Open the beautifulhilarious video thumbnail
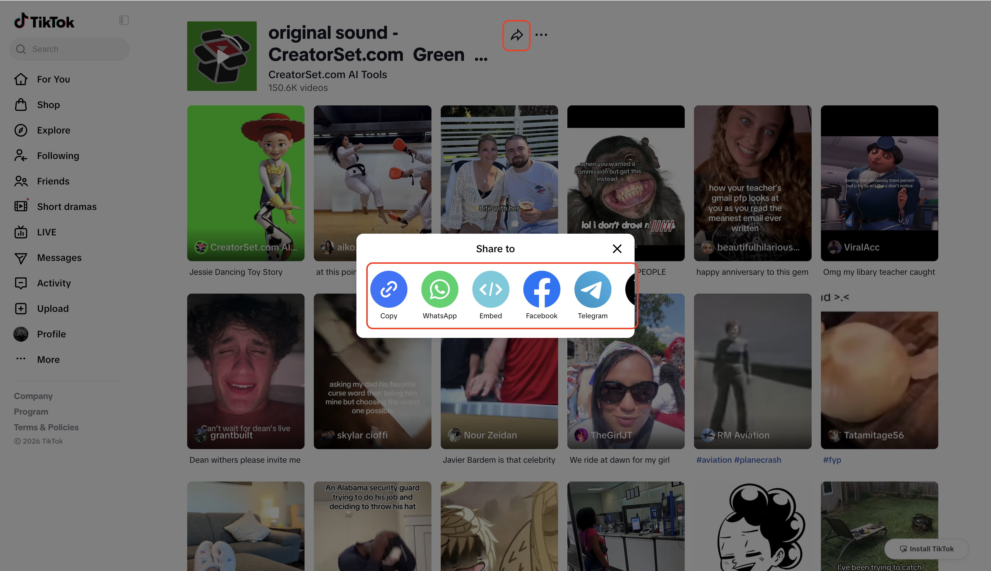Image resolution: width=991 pixels, height=571 pixels. pos(752,183)
